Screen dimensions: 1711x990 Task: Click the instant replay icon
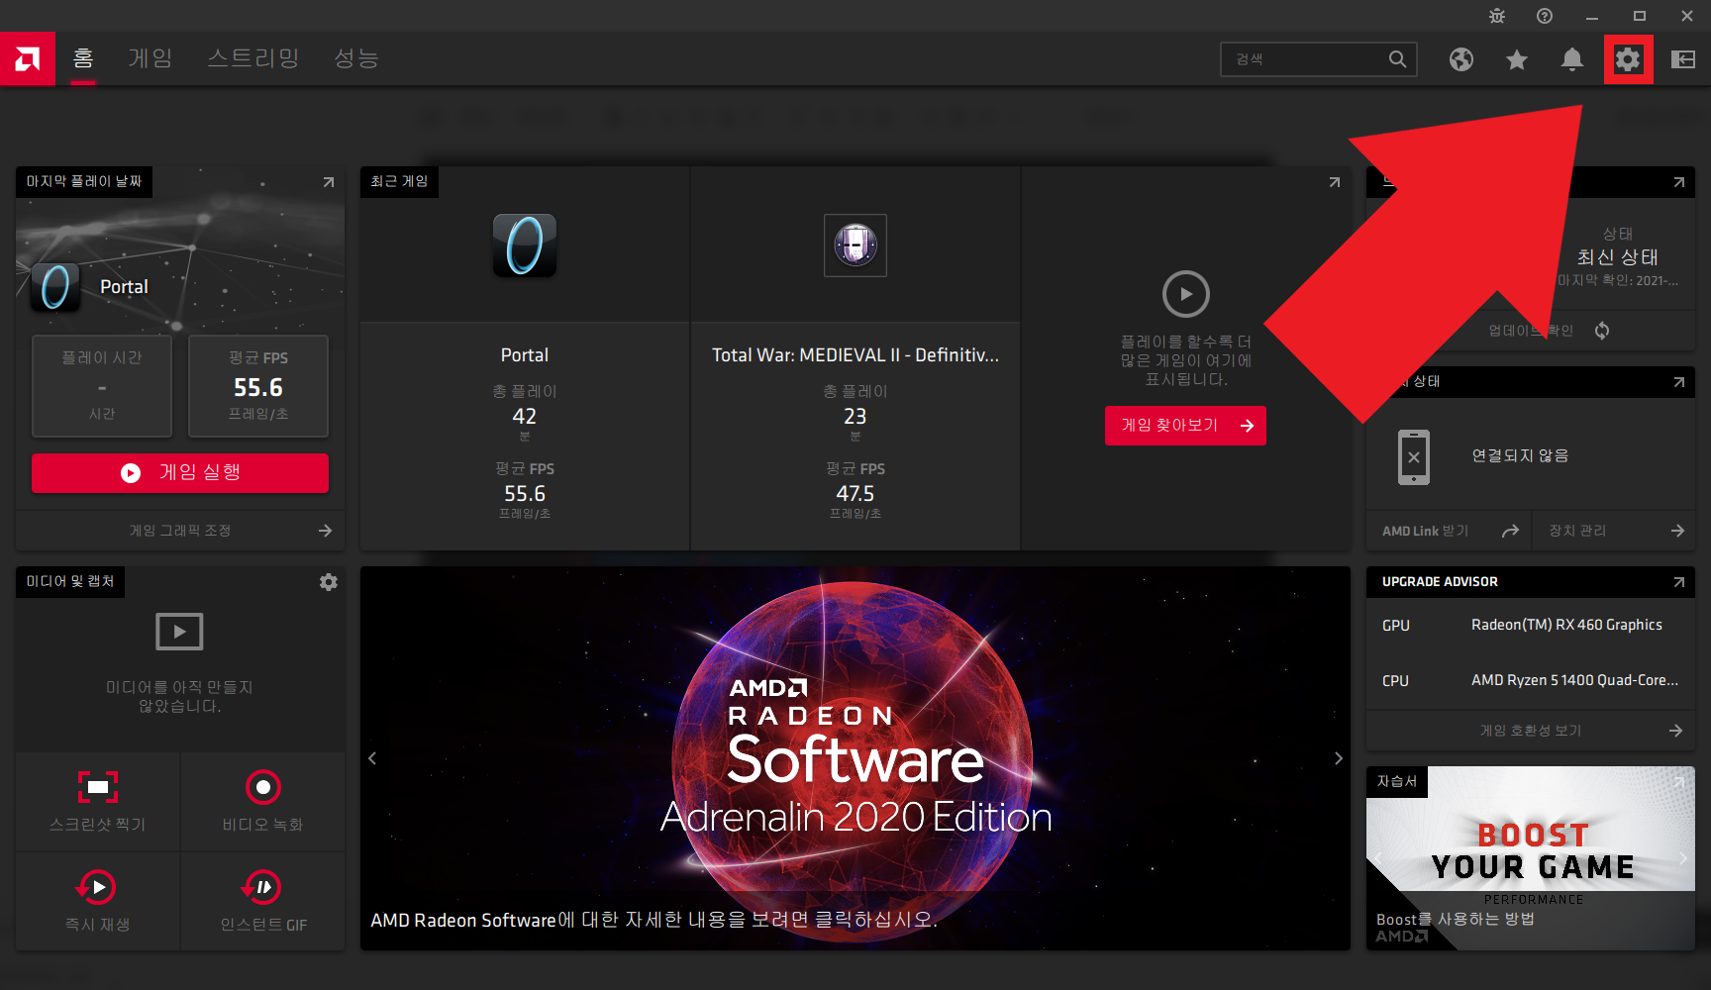coord(98,887)
